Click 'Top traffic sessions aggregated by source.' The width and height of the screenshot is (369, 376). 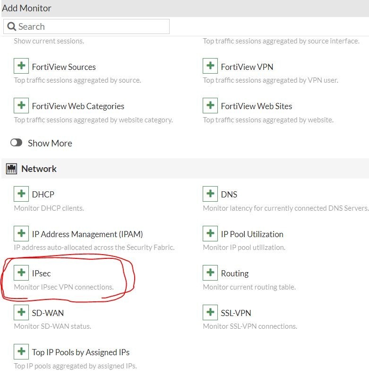(x=77, y=80)
